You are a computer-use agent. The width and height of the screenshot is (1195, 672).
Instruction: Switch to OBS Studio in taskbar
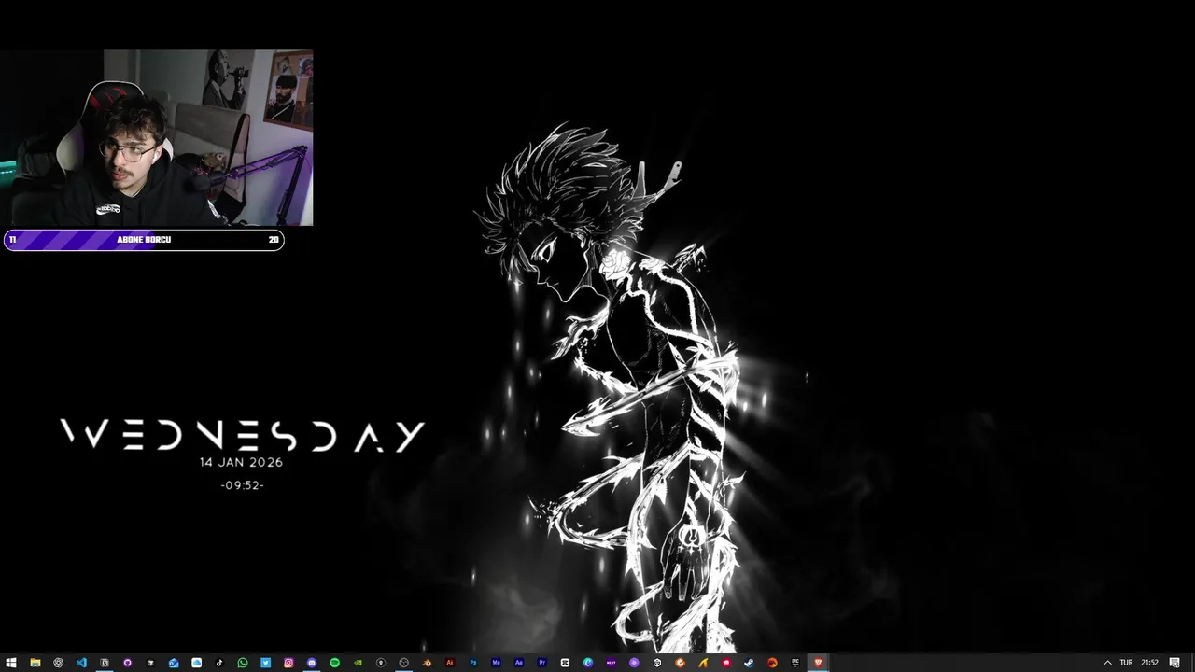[x=403, y=663]
